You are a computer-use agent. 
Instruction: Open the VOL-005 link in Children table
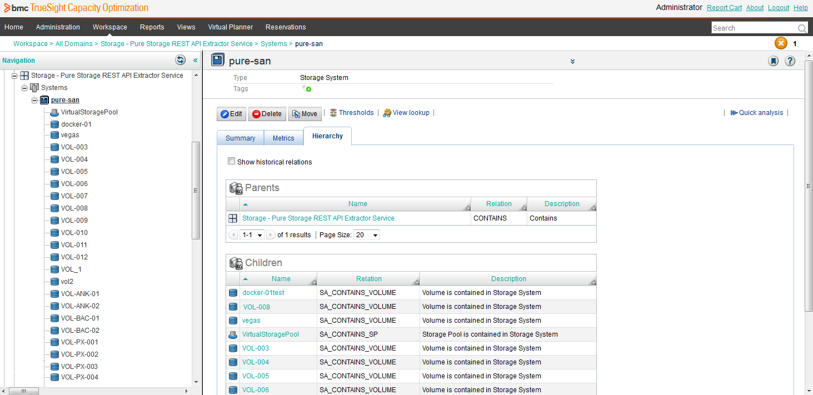256,376
